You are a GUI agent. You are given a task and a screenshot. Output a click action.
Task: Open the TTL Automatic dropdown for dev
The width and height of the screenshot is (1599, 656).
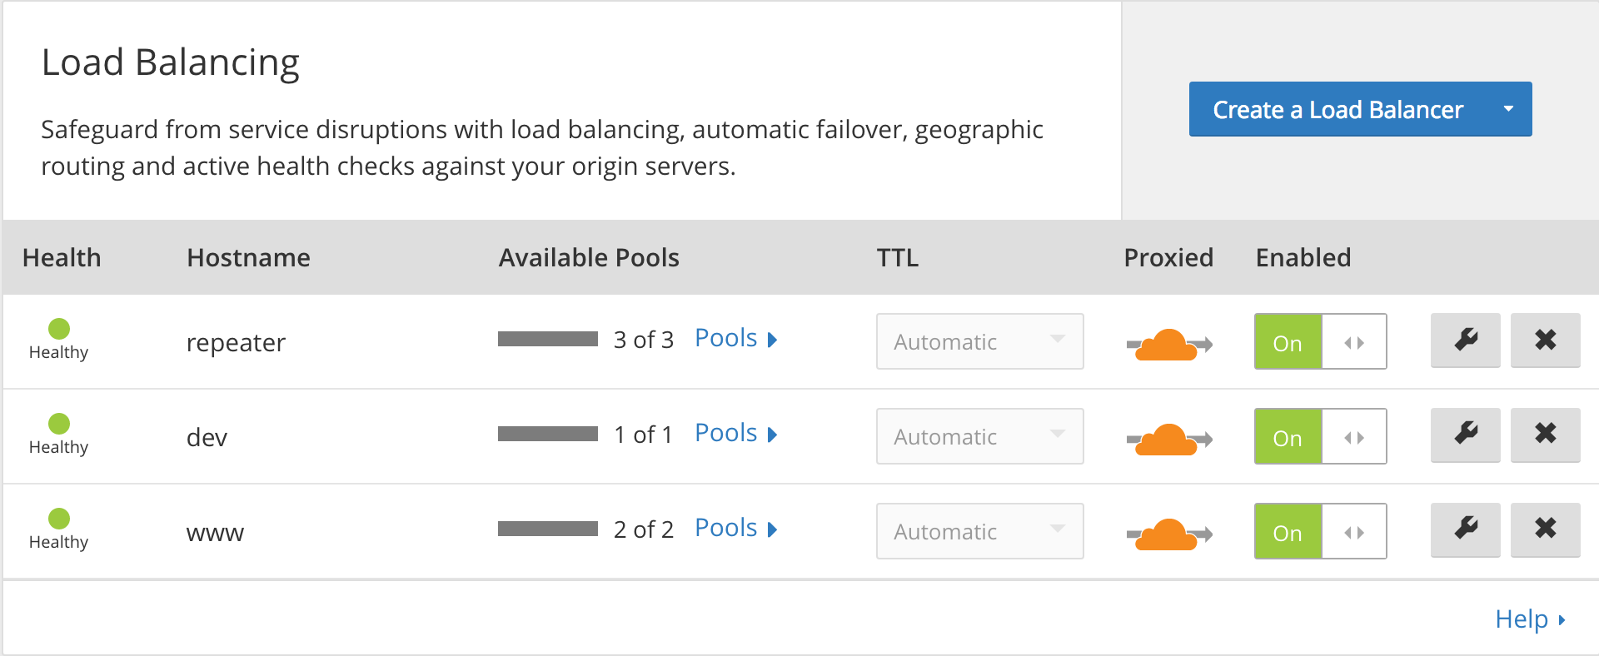point(979,436)
